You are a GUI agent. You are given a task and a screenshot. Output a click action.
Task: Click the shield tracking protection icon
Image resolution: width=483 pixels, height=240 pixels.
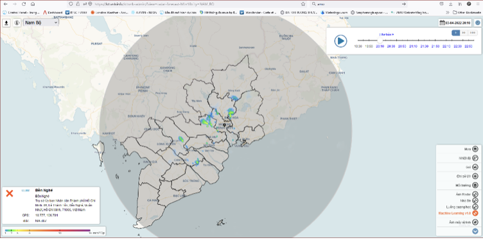71,4
